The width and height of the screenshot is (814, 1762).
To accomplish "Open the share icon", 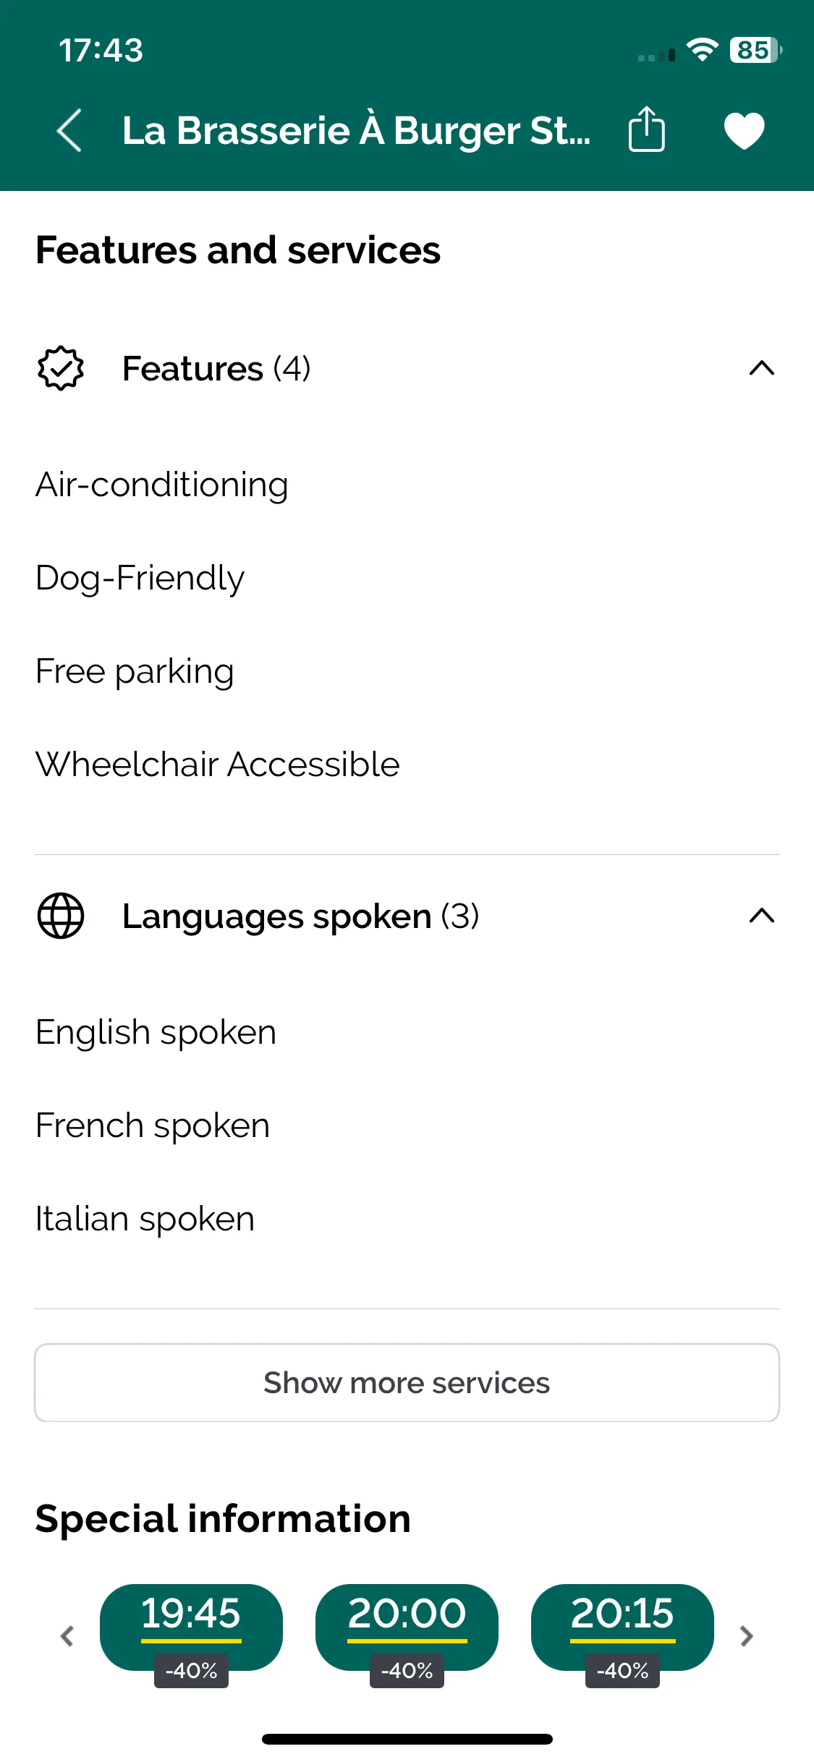I will tap(646, 129).
